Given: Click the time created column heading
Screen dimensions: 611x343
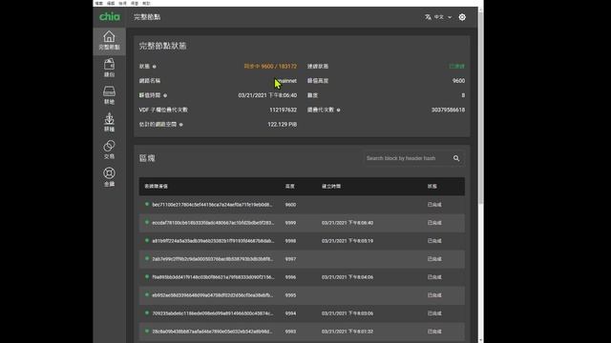Looking at the screenshot, I should 331,187.
